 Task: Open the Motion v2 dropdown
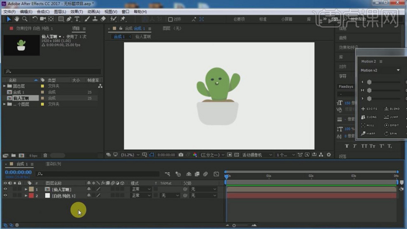(x=398, y=70)
